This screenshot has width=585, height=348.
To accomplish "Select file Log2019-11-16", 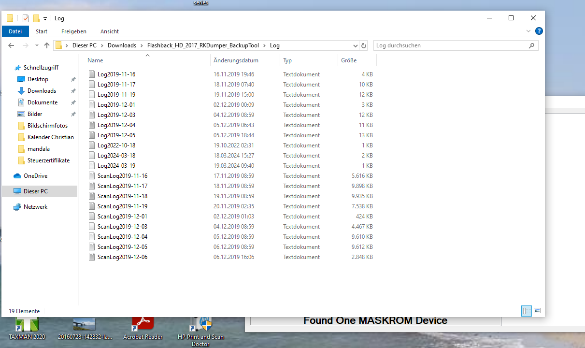I will (116, 74).
